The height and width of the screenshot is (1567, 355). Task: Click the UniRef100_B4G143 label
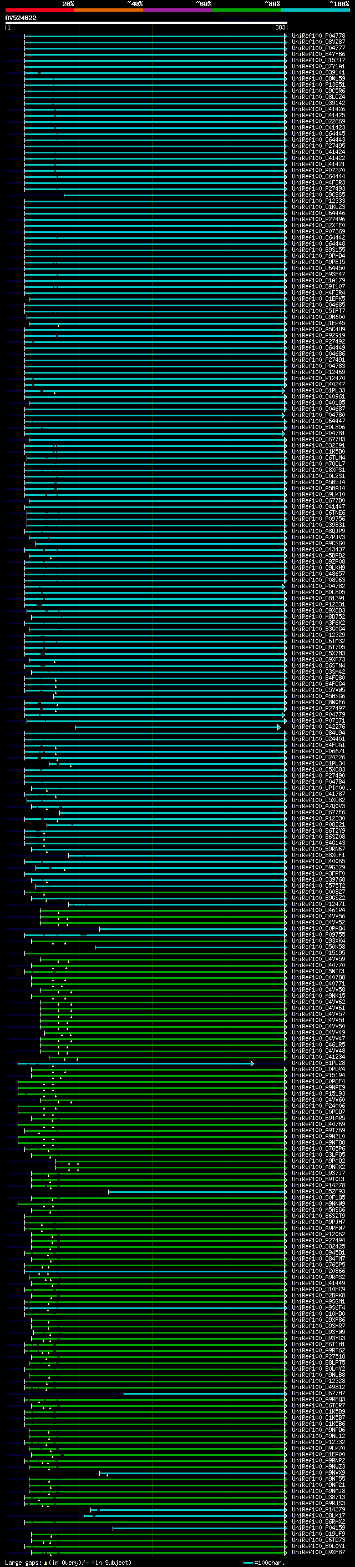coord(318,843)
